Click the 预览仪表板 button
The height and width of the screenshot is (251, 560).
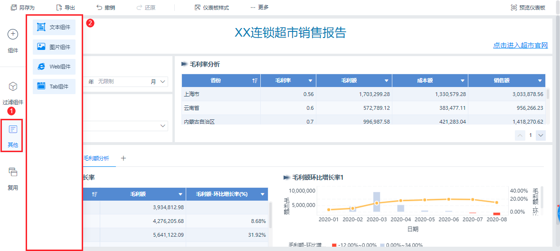click(x=528, y=8)
